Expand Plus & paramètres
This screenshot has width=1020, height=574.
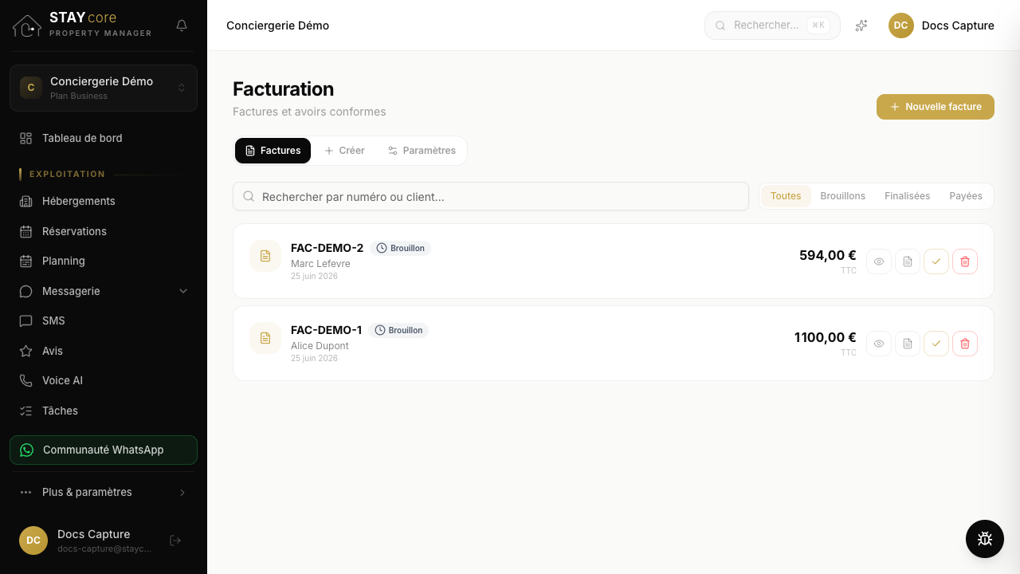click(x=104, y=492)
